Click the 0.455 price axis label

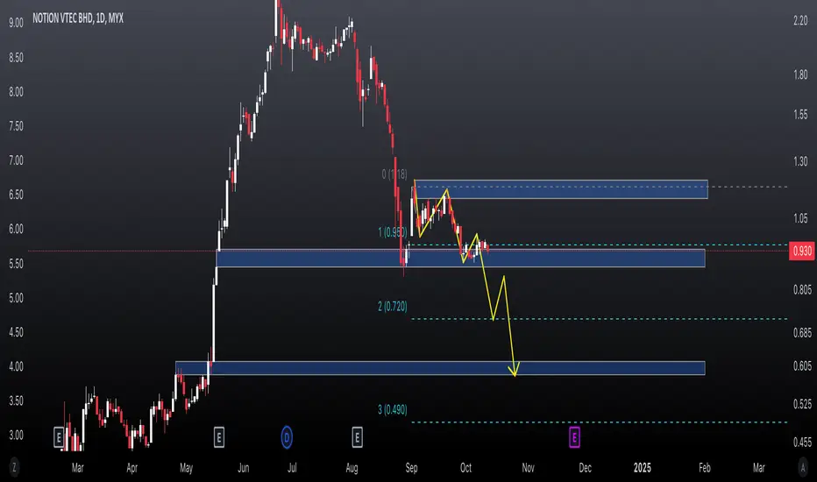click(802, 443)
